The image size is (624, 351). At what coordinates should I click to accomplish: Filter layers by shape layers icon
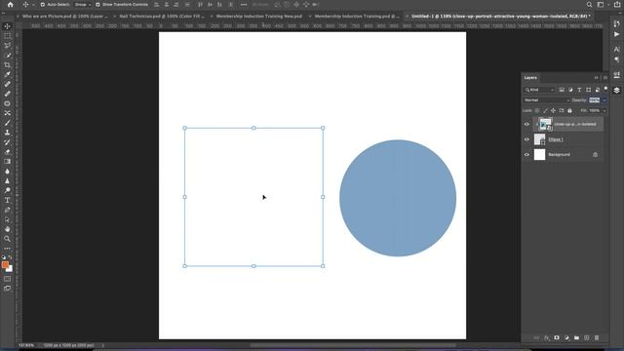(589, 90)
